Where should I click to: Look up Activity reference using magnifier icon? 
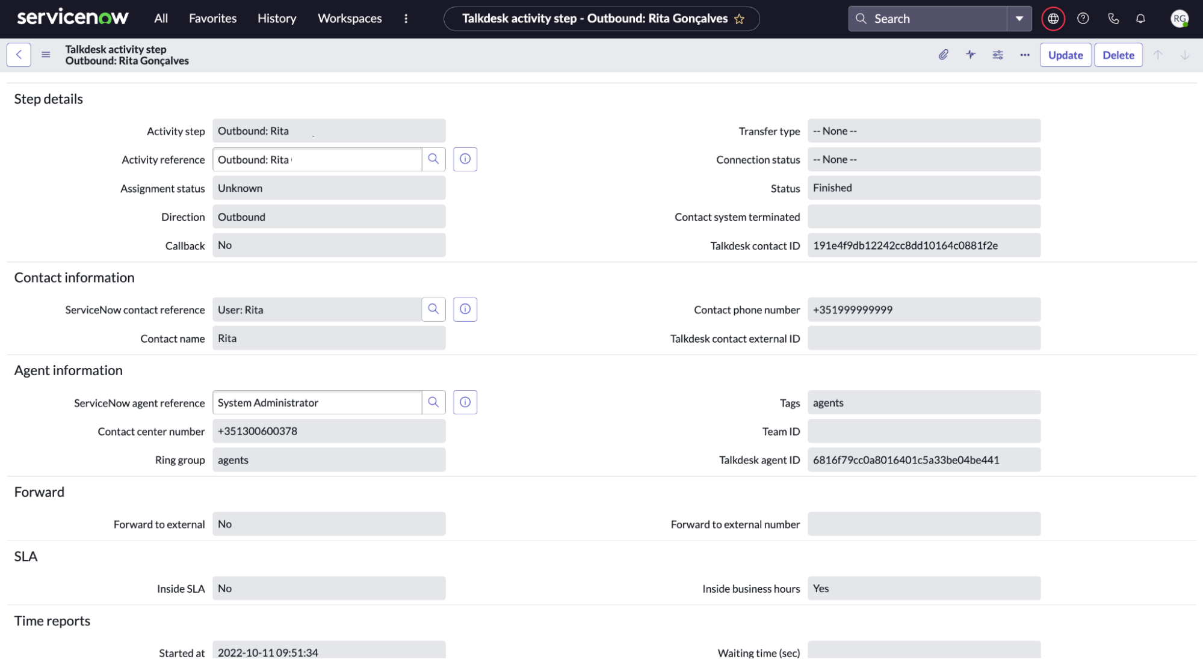click(x=433, y=159)
